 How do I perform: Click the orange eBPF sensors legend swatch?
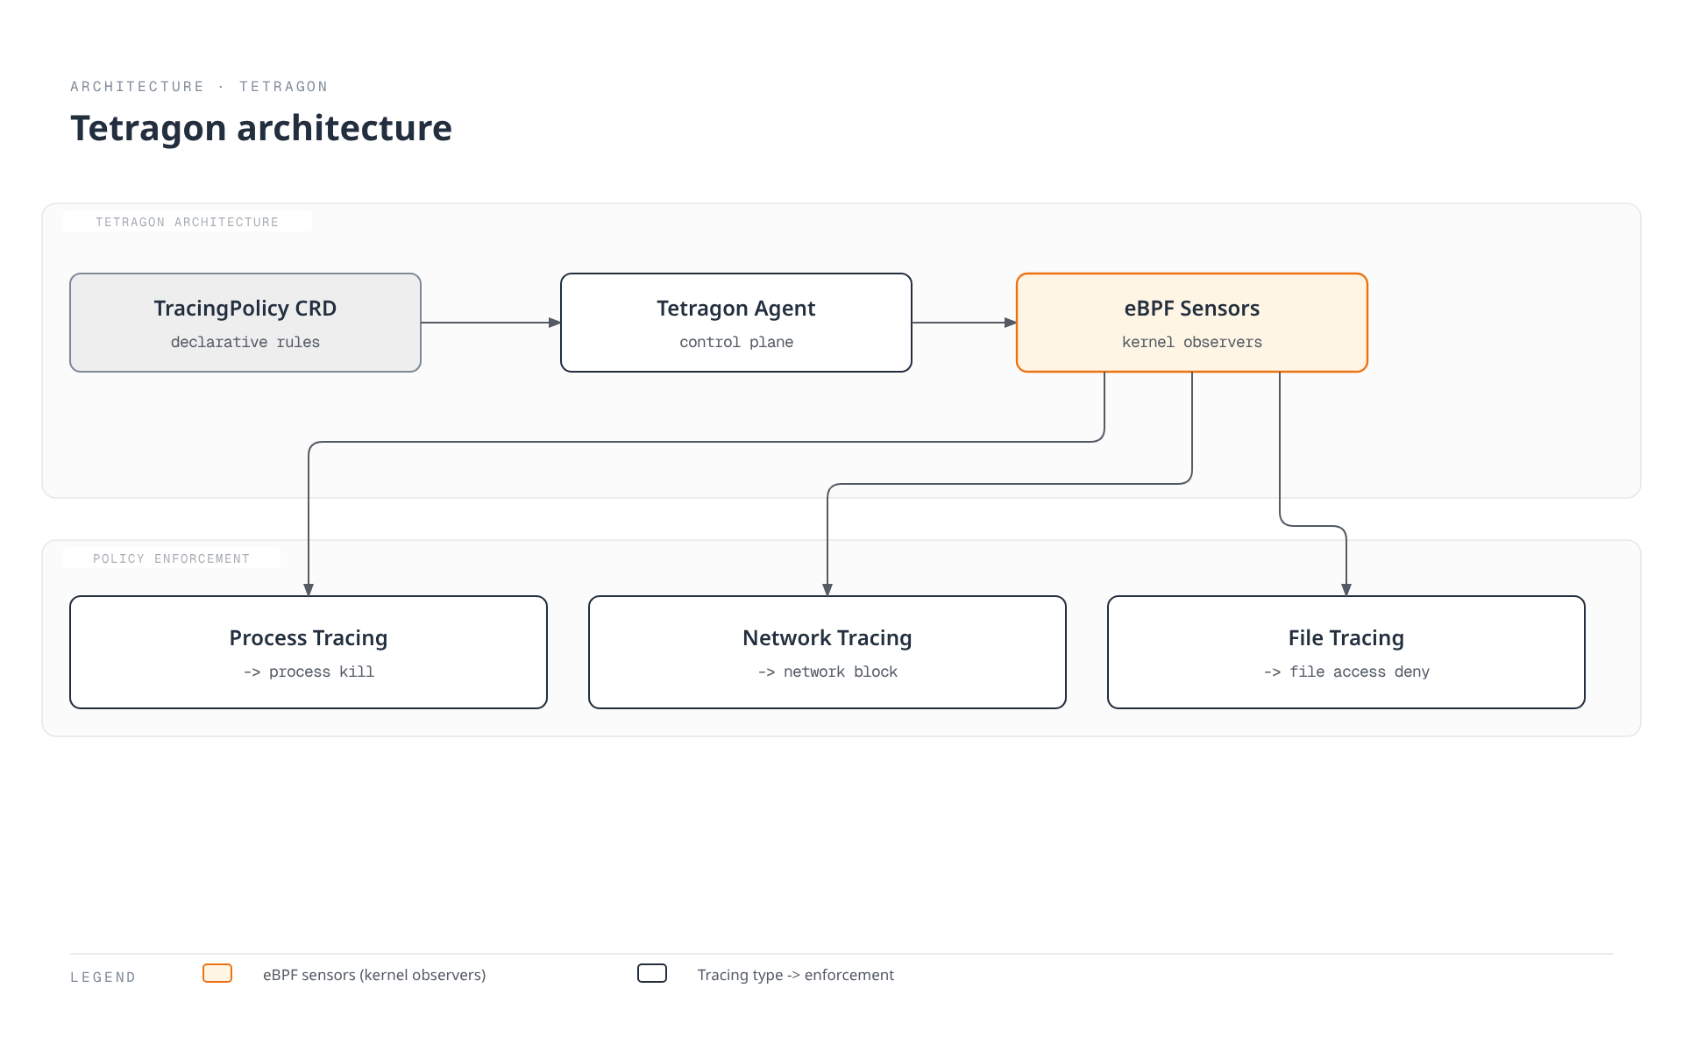217,973
